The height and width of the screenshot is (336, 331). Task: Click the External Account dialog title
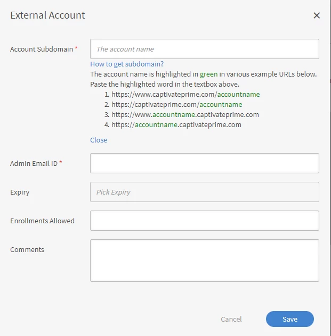coord(47,15)
